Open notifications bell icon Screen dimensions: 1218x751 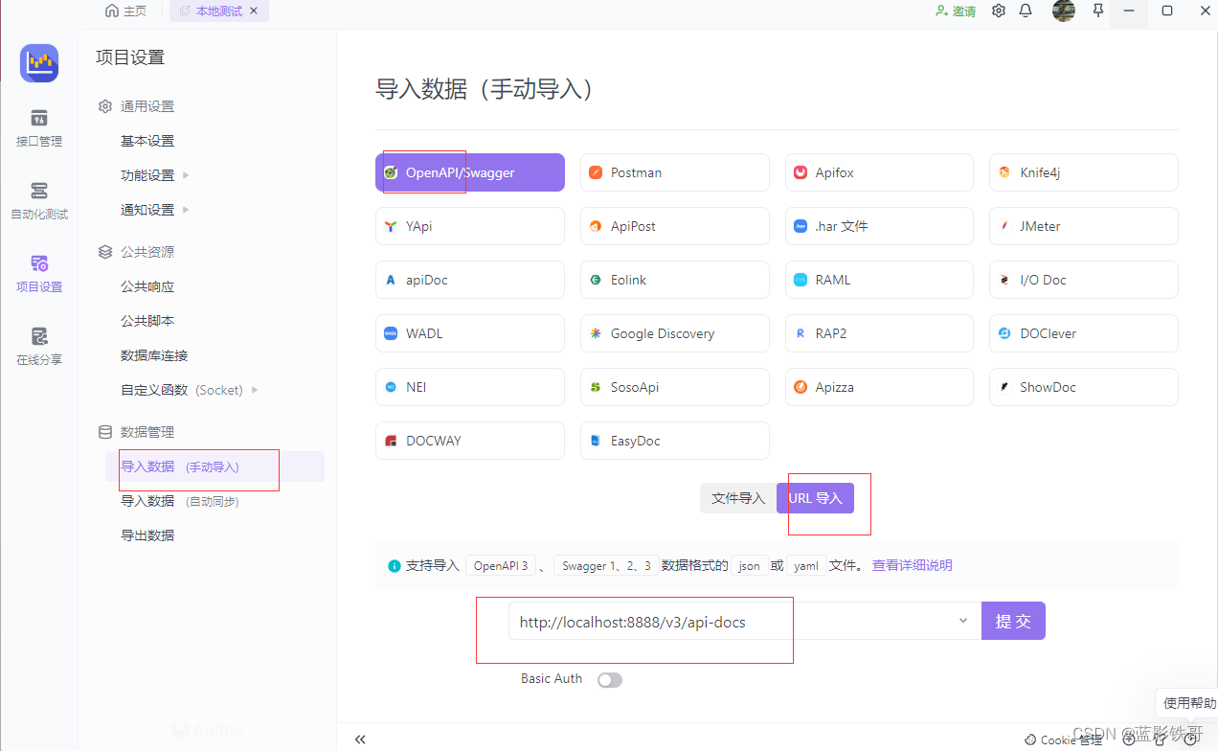point(1026,11)
